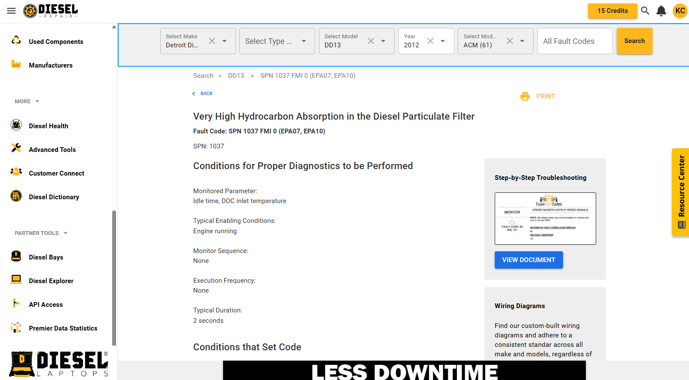Viewport: 689px width, 380px height.
Task: Open the troubleshooting document thumbnail
Action: click(x=545, y=219)
